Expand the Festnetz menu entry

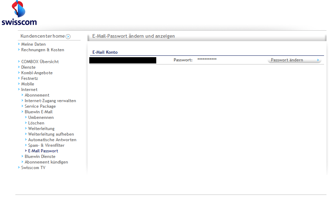click(x=29, y=78)
